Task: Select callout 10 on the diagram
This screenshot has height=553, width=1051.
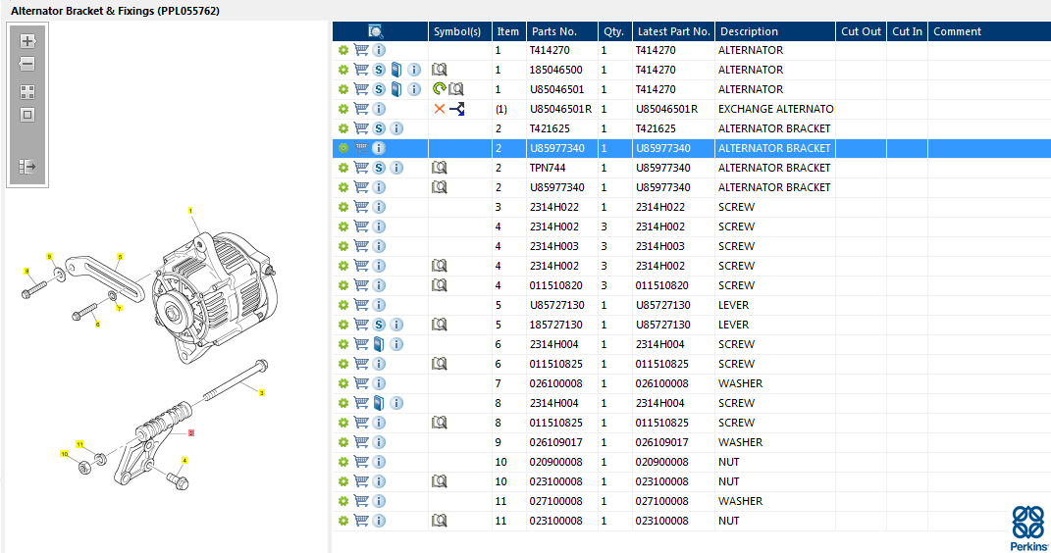Action: click(65, 454)
